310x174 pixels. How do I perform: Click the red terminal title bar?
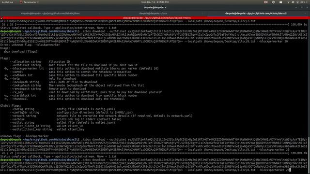point(155,18)
